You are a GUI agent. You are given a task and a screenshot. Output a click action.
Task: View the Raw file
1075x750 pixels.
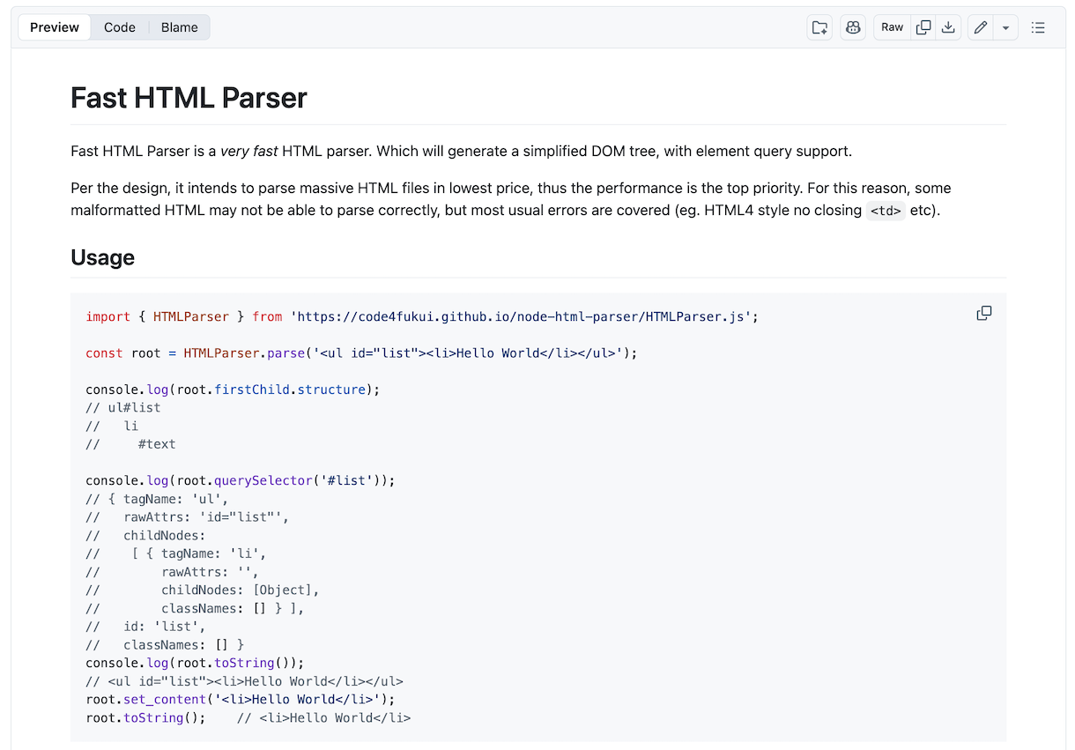892,27
